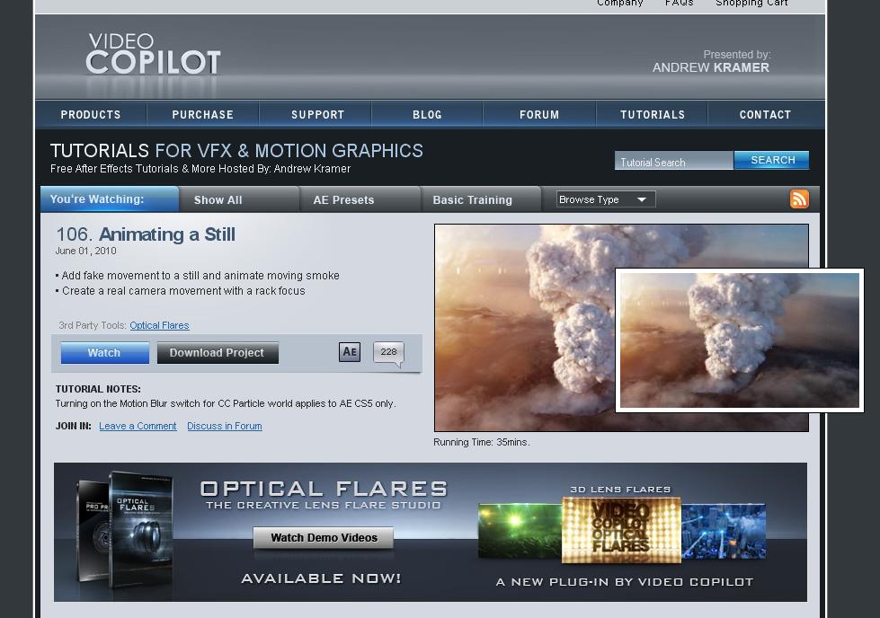Click the orange RSS feed icon
The height and width of the screenshot is (618, 880).
(x=799, y=199)
